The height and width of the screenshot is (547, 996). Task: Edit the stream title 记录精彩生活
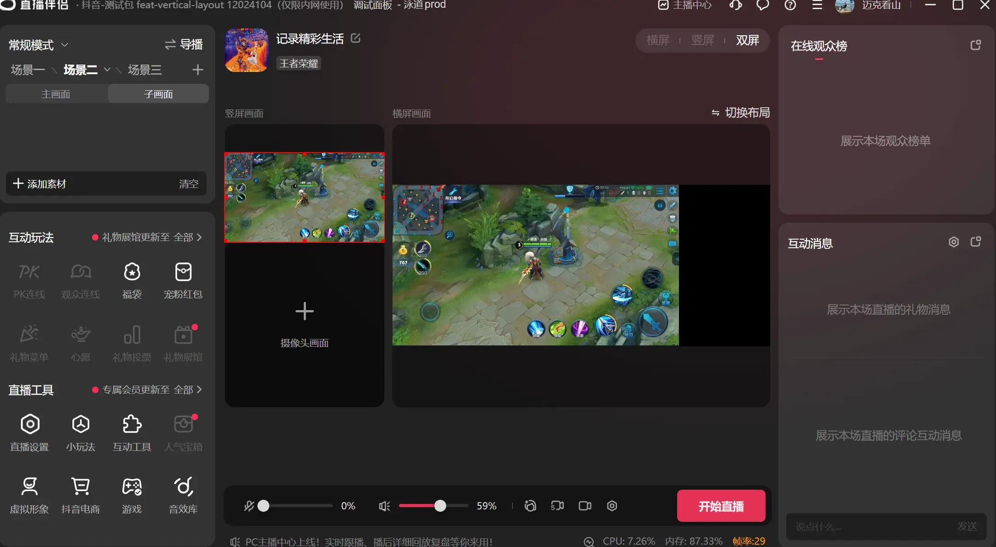click(x=356, y=38)
